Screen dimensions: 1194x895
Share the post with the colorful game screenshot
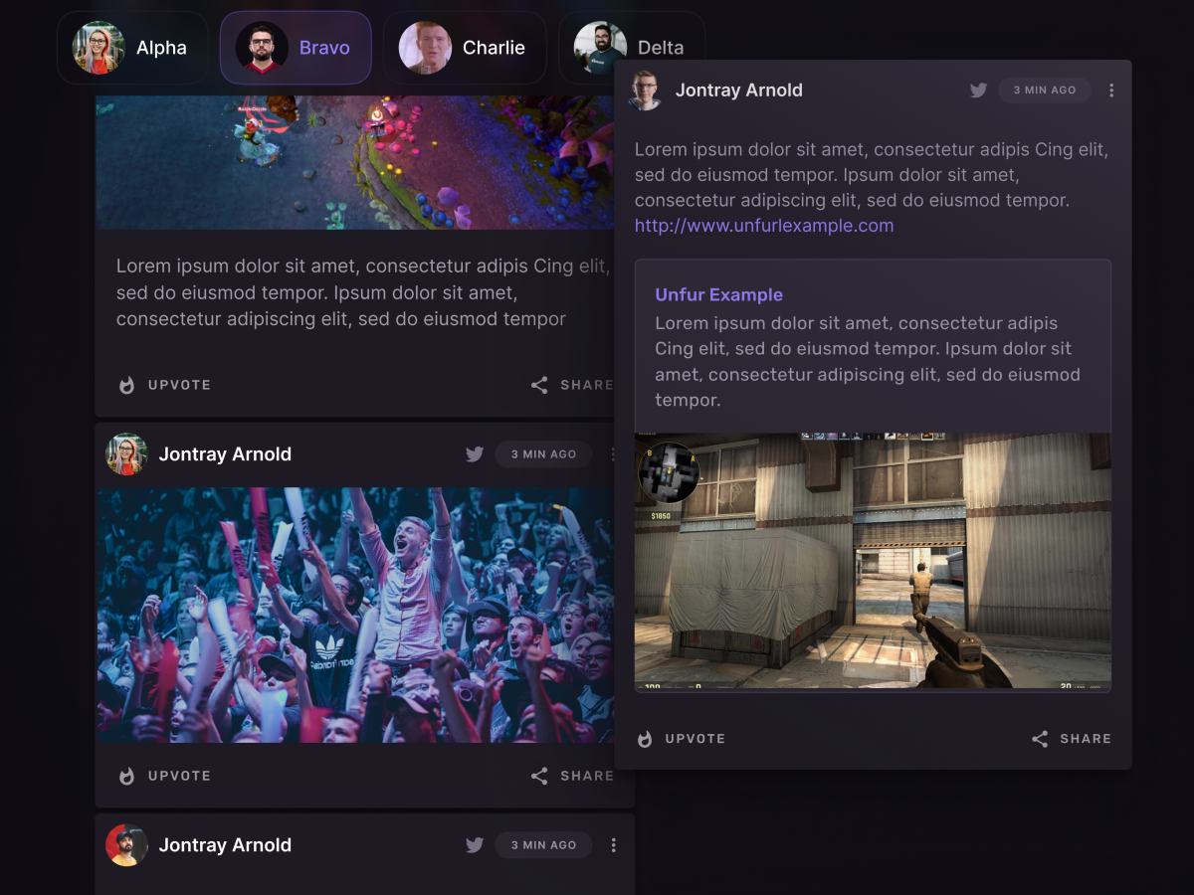pyautogui.click(x=540, y=385)
